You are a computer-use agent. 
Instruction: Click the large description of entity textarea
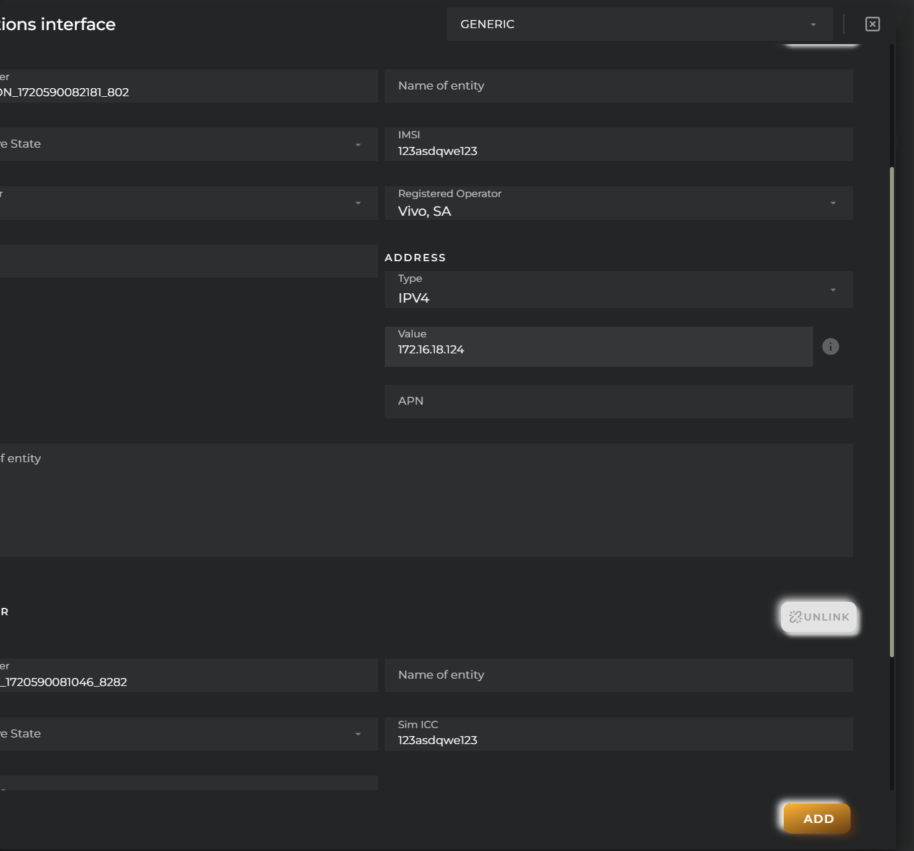pos(426,500)
